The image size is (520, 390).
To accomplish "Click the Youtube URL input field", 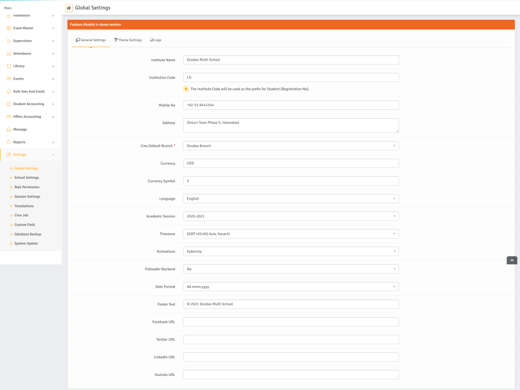I will (291, 374).
